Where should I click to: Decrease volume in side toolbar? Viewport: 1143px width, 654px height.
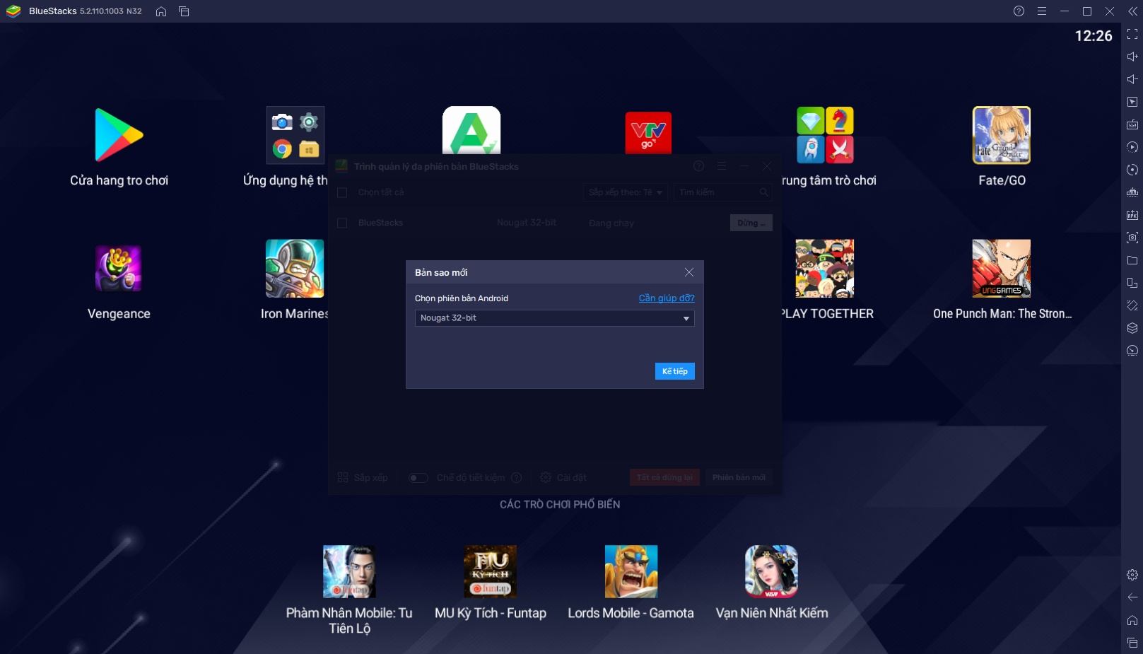[1132, 79]
